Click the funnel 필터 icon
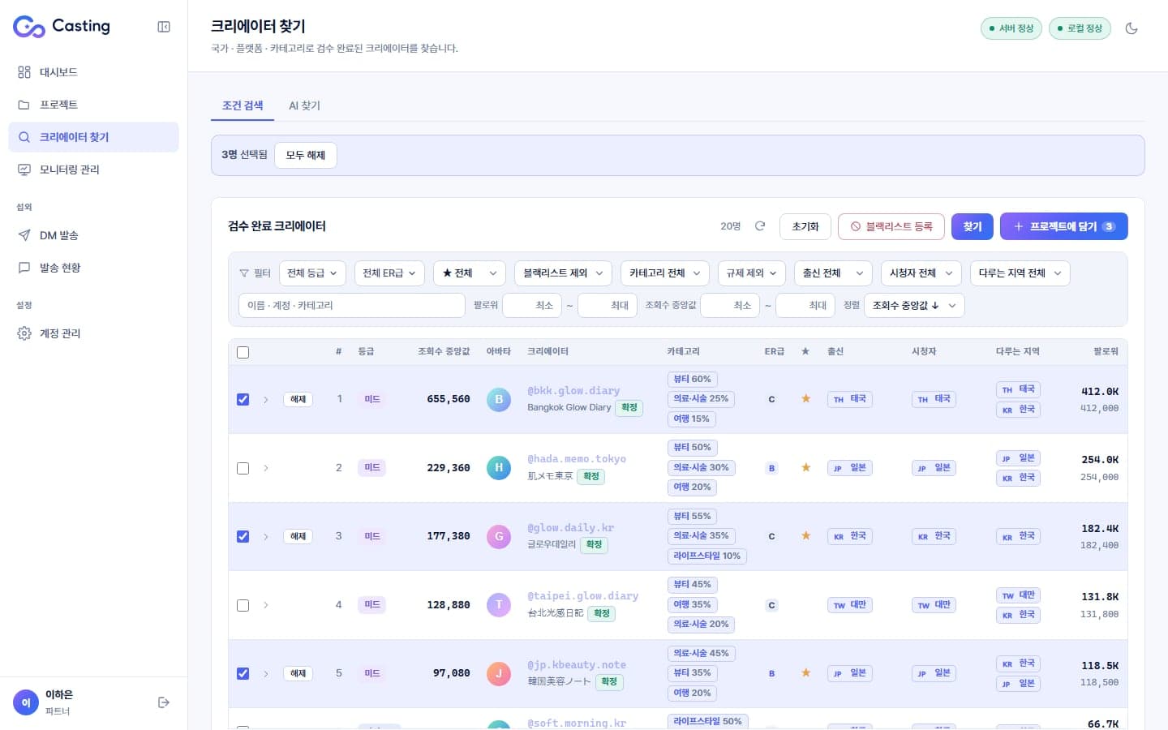Image resolution: width=1168 pixels, height=730 pixels. (244, 273)
